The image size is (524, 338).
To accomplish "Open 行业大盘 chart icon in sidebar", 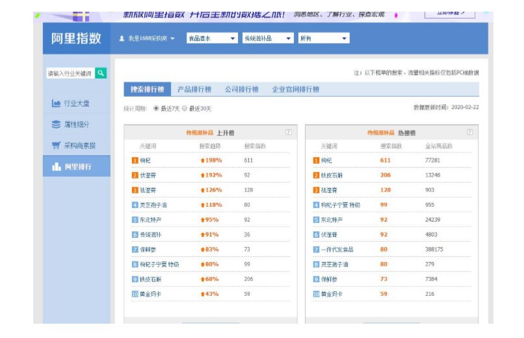I will point(56,103).
